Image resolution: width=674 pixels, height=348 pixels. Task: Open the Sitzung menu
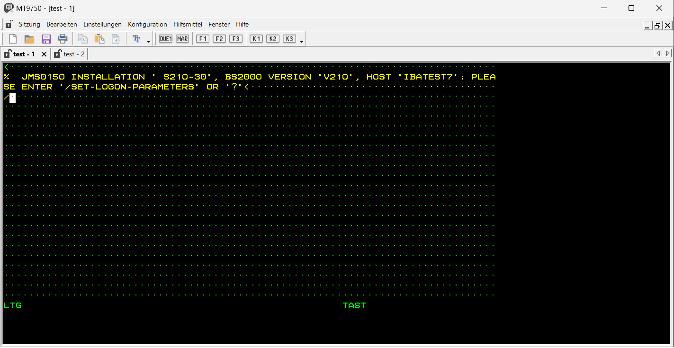(29, 24)
